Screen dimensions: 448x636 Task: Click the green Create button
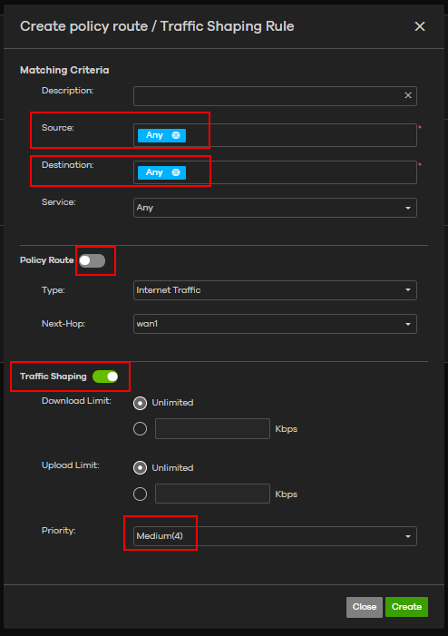coord(406,607)
